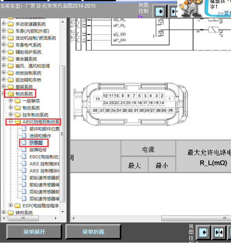
Task: Open the 示意图 document
Action: click(x=36, y=143)
